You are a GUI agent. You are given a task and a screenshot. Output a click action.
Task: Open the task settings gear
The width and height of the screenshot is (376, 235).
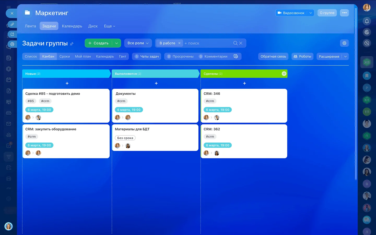344,43
